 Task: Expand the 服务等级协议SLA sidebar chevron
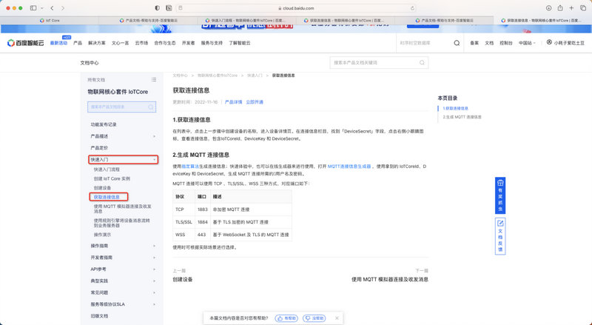[x=154, y=304]
